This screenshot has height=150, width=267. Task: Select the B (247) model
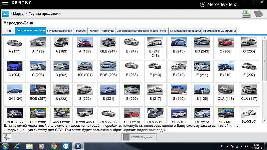pos(132,48)
